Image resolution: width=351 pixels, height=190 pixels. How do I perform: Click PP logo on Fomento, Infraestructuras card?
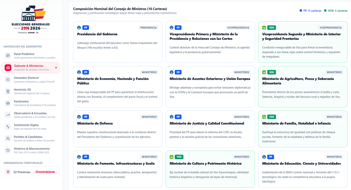79,157
